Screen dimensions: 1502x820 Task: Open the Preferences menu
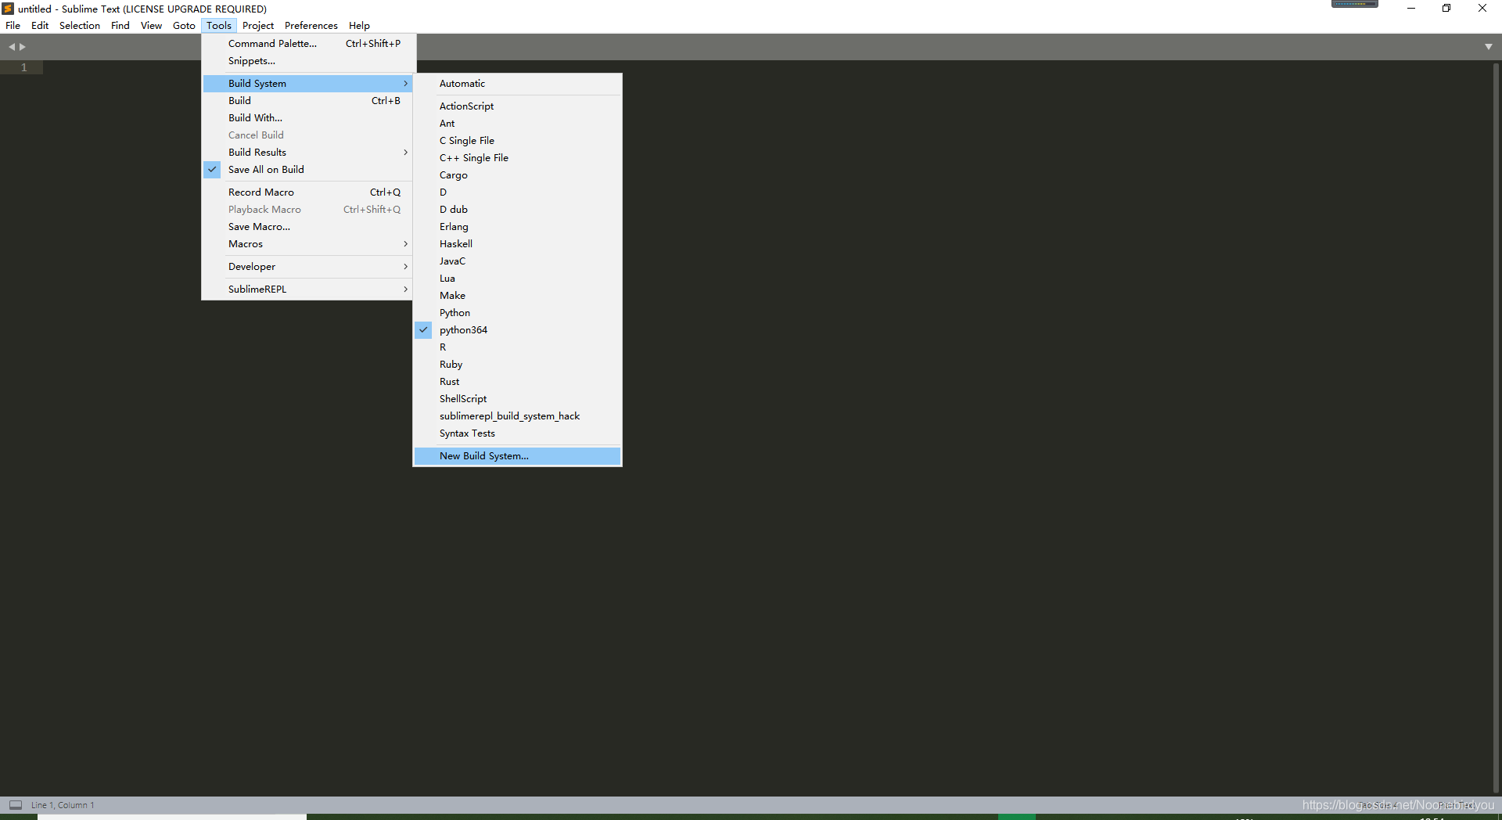pos(311,26)
